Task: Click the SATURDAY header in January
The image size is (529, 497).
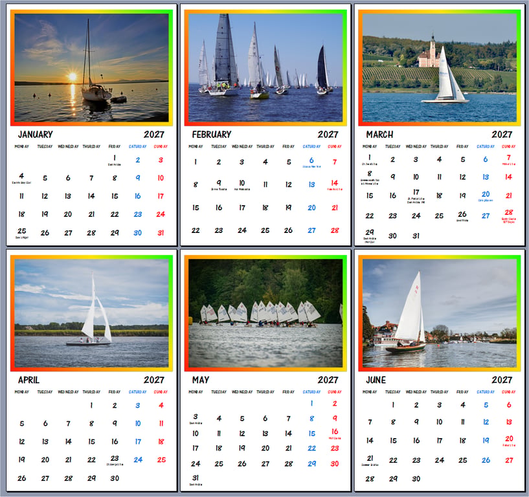Action: (138, 146)
